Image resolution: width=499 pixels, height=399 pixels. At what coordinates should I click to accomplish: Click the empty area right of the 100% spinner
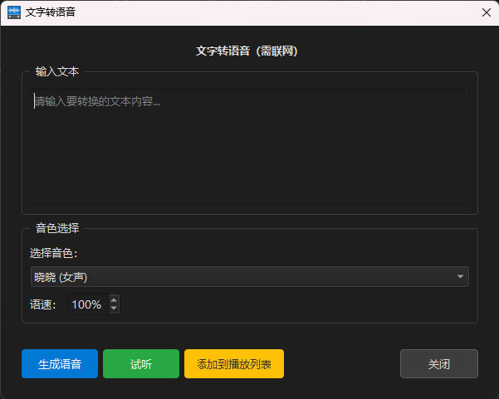(291, 304)
